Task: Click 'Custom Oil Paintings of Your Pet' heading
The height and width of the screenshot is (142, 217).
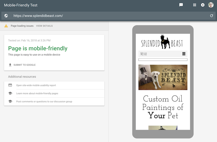Action: pyautogui.click(x=163, y=107)
